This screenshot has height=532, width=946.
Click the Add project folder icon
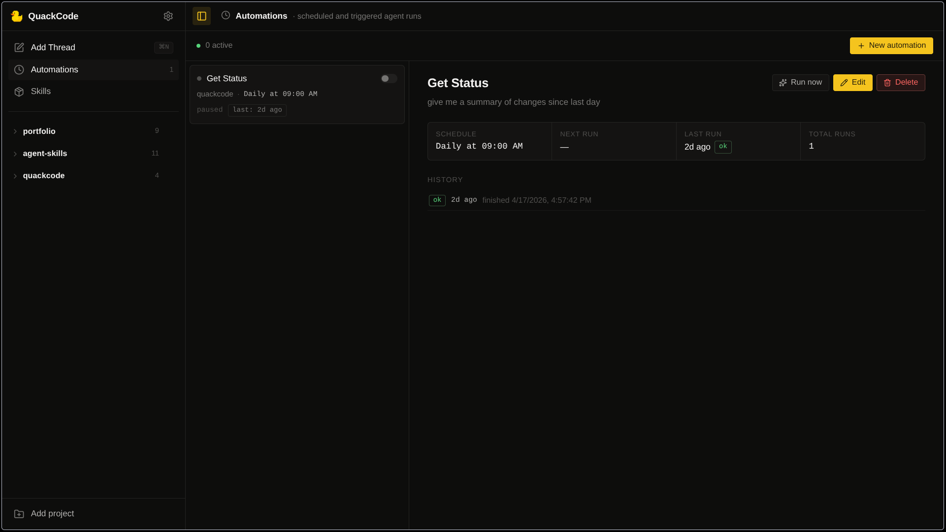(x=19, y=513)
